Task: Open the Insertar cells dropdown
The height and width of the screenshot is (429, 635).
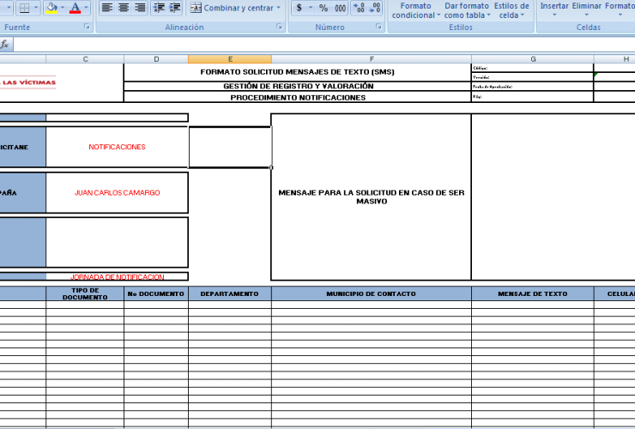Action: coord(554,10)
